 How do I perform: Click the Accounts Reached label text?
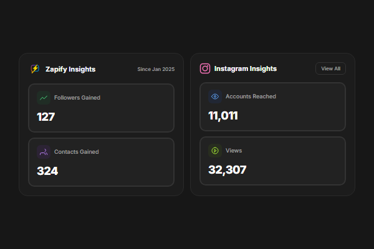tap(251, 96)
